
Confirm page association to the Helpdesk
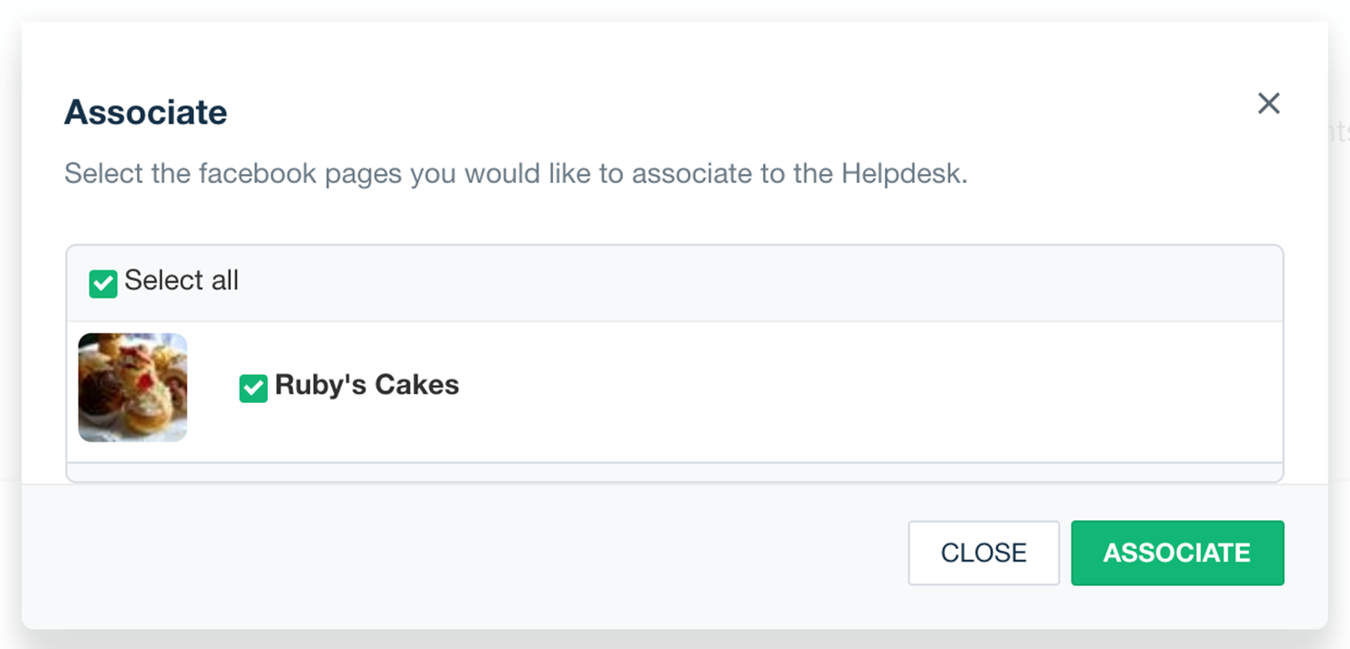[x=1177, y=553]
